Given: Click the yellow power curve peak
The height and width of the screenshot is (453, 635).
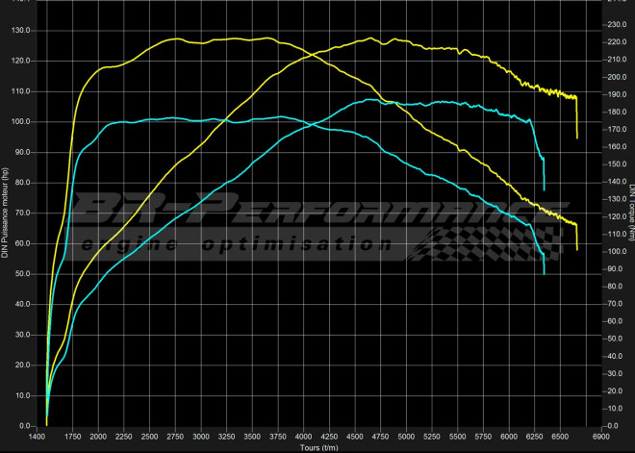Looking at the screenshot, I should (370, 38).
